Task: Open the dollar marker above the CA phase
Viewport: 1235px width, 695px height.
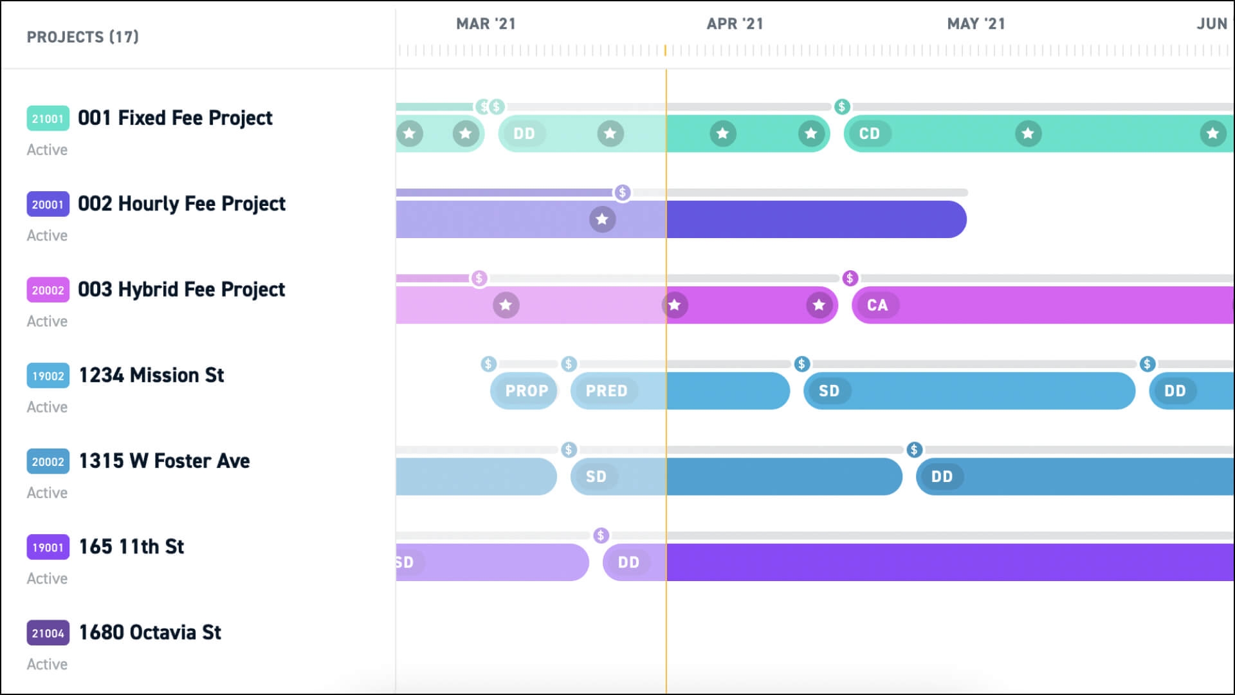Action: (x=850, y=278)
